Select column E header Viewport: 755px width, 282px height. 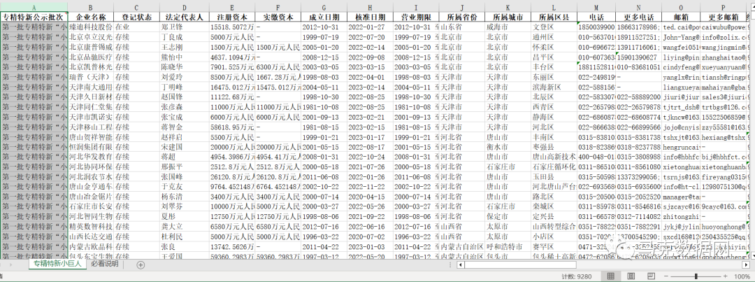click(x=231, y=7)
